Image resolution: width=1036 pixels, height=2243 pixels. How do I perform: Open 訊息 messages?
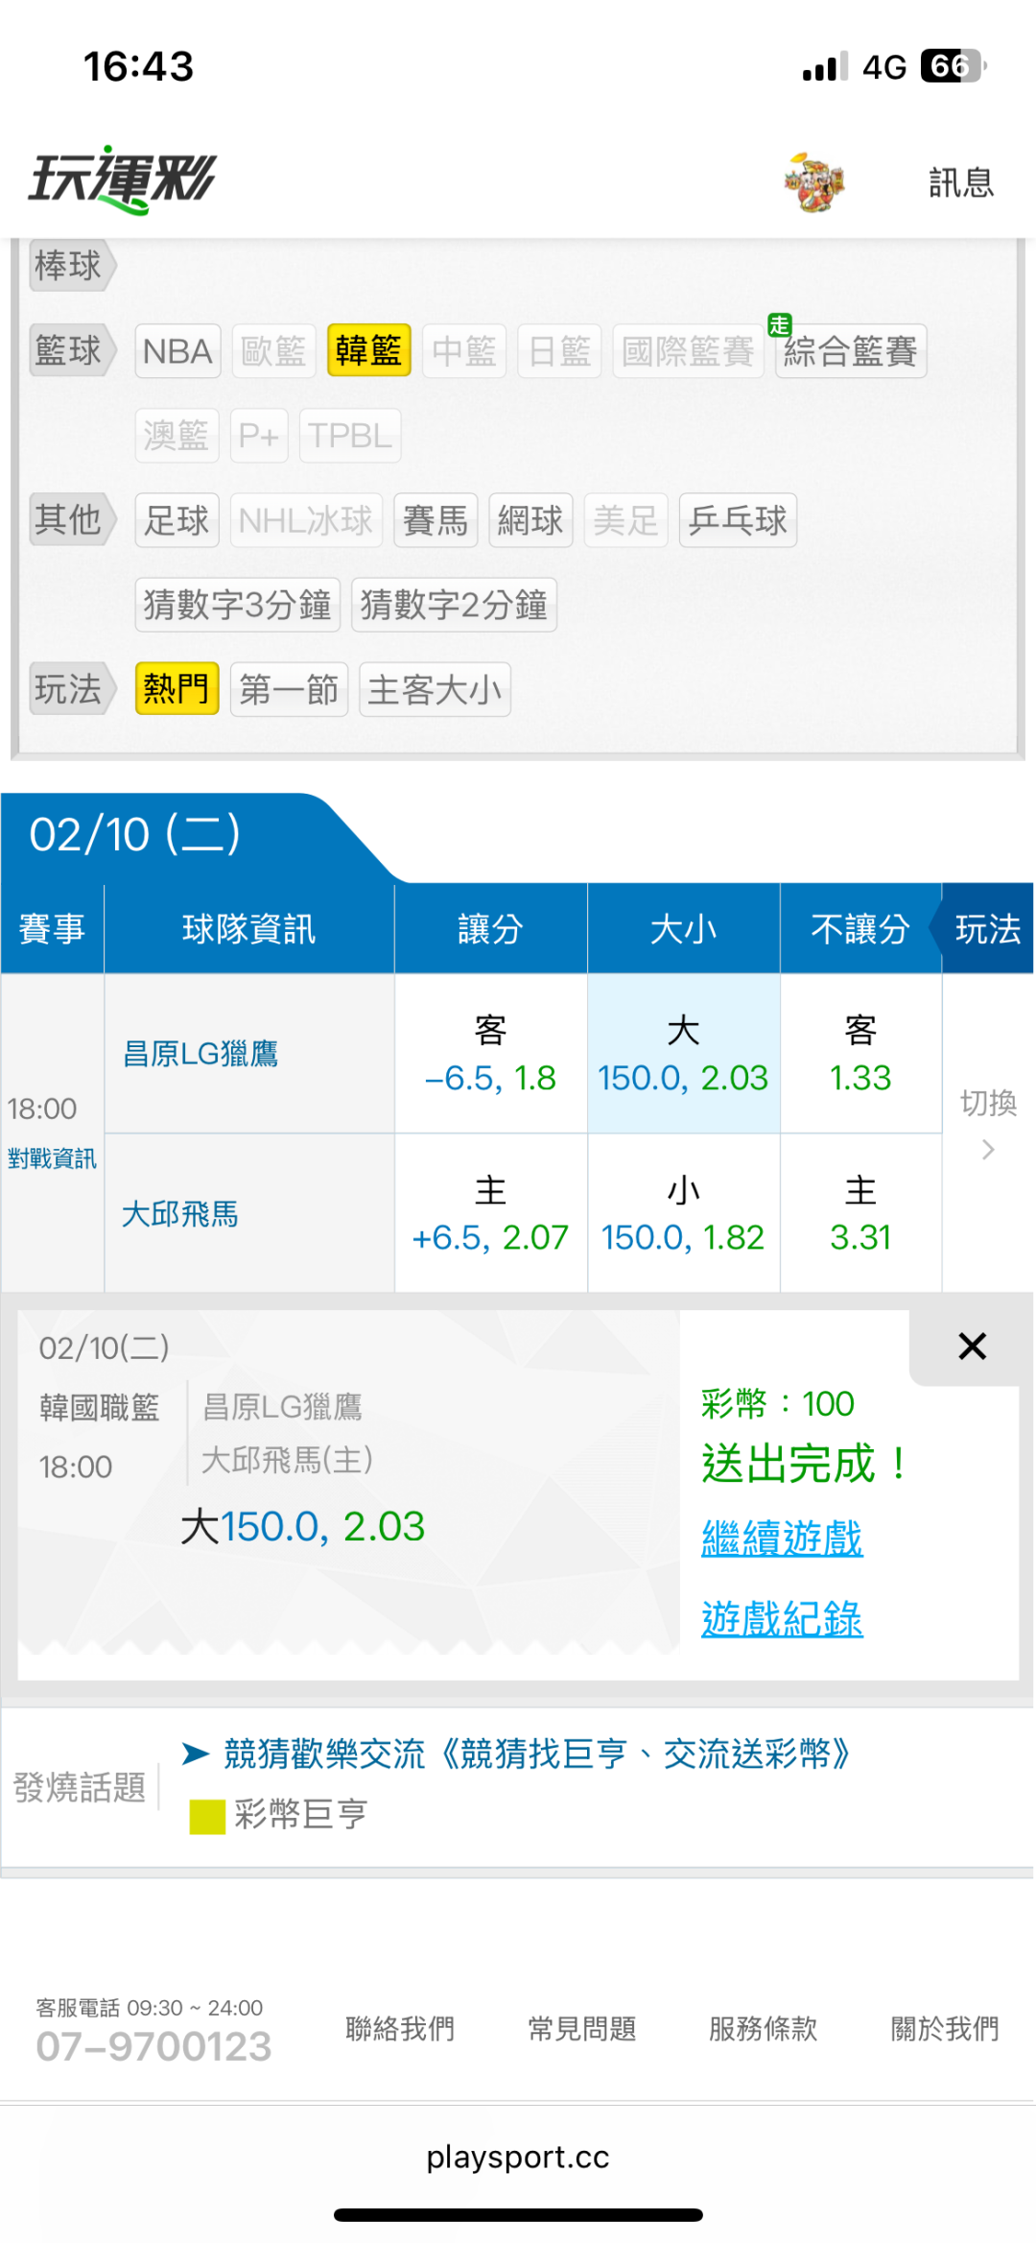(x=960, y=182)
